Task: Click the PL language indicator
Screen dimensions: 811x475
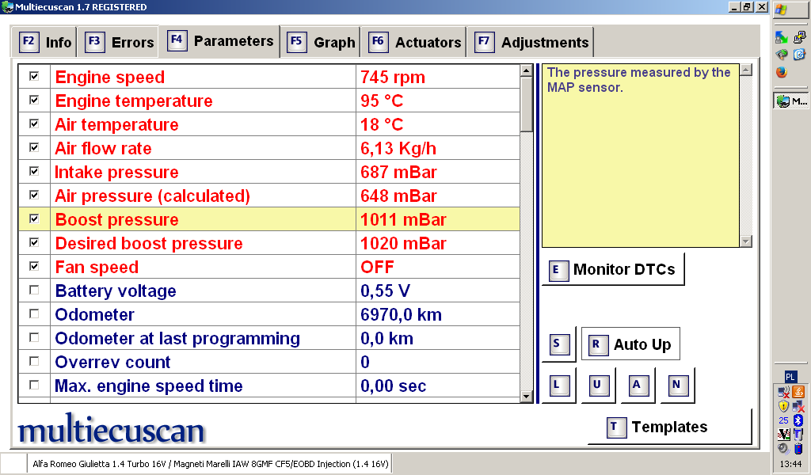Action: click(790, 376)
